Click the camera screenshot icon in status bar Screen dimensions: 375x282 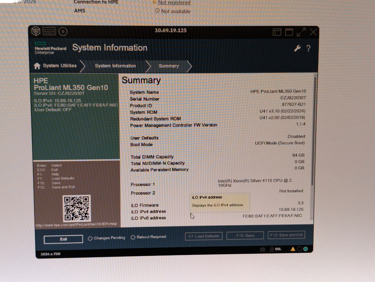click(x=262, y=249)
